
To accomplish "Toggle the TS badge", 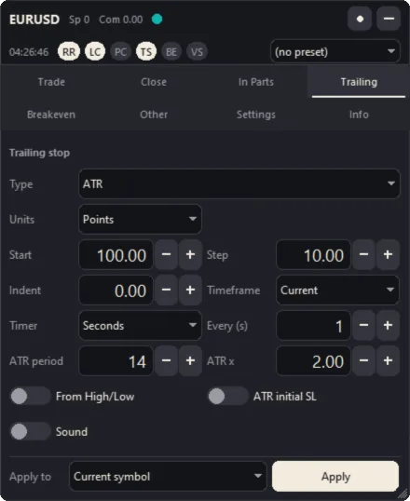I will (146, 51).
